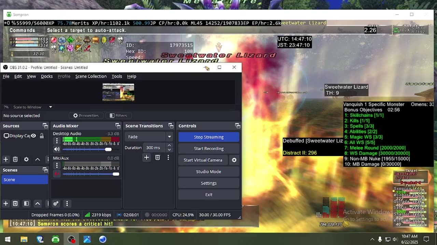Open the Windows Start menu
Viewport: 437px width, 245px height.
[x=8, y=240]
